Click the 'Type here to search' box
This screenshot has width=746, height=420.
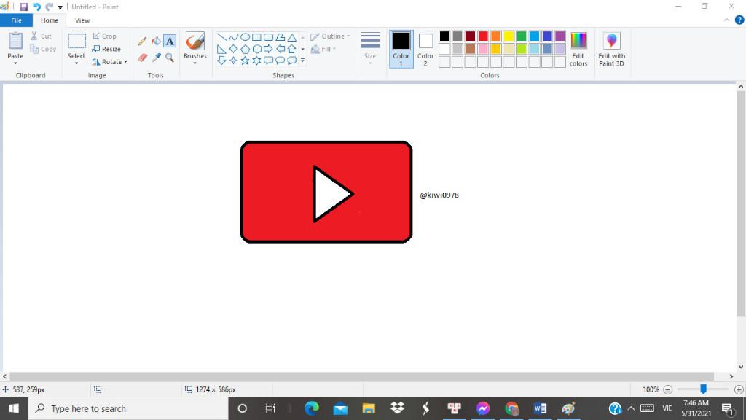tap(128, 408)
